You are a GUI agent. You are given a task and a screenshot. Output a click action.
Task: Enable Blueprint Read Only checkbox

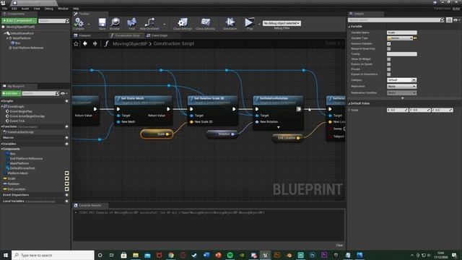click(x=388, y=48)
